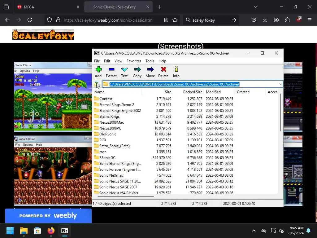This screenshot has height=238, width=317.
Task: Reload the current web page
Action: 30,20
